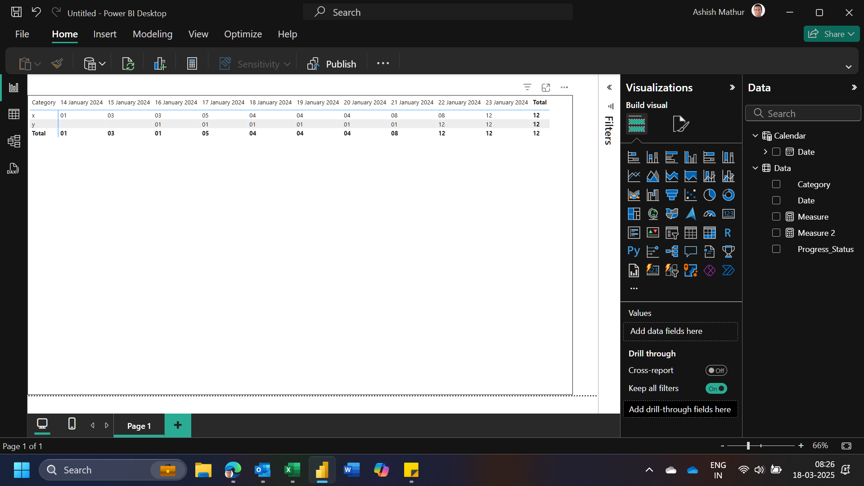Collapse the Calendar table in Data pane
Image resolution: width=864 pixels, height=486 pixels.
click(x=756, y=135)
